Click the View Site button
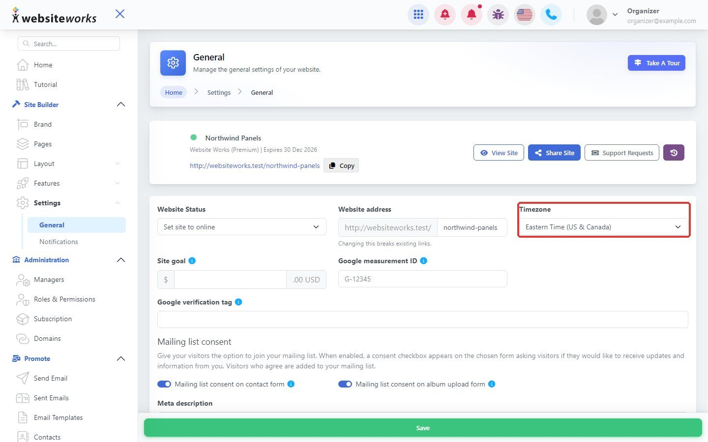The height and width of the screenshot is (442, 708). pyautogui.click(x=499, y=153)
